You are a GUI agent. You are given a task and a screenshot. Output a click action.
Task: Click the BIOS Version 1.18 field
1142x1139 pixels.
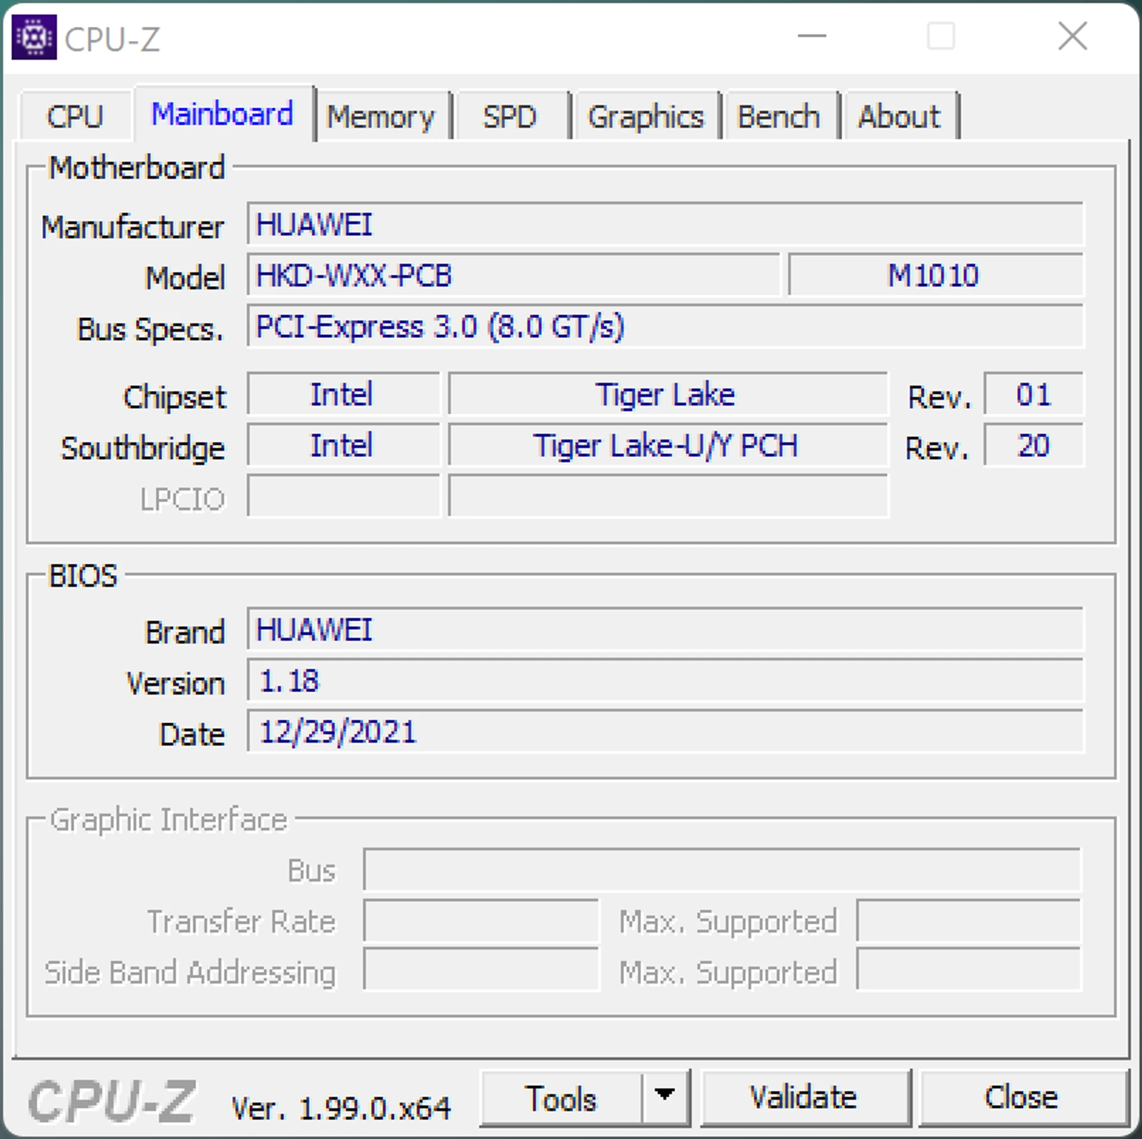tap(666, 680)
